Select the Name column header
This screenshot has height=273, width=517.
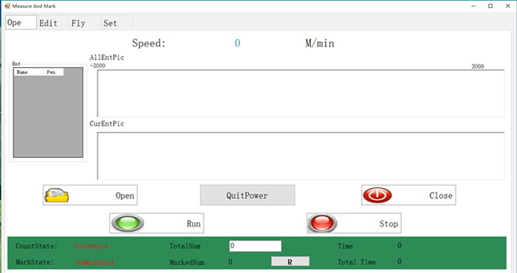(29, 72)
